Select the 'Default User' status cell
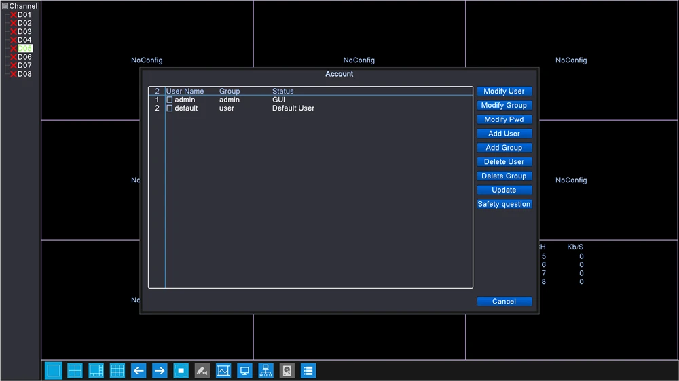Image resolution: width=679 pixels, height=381 pixels. point(293,108)
